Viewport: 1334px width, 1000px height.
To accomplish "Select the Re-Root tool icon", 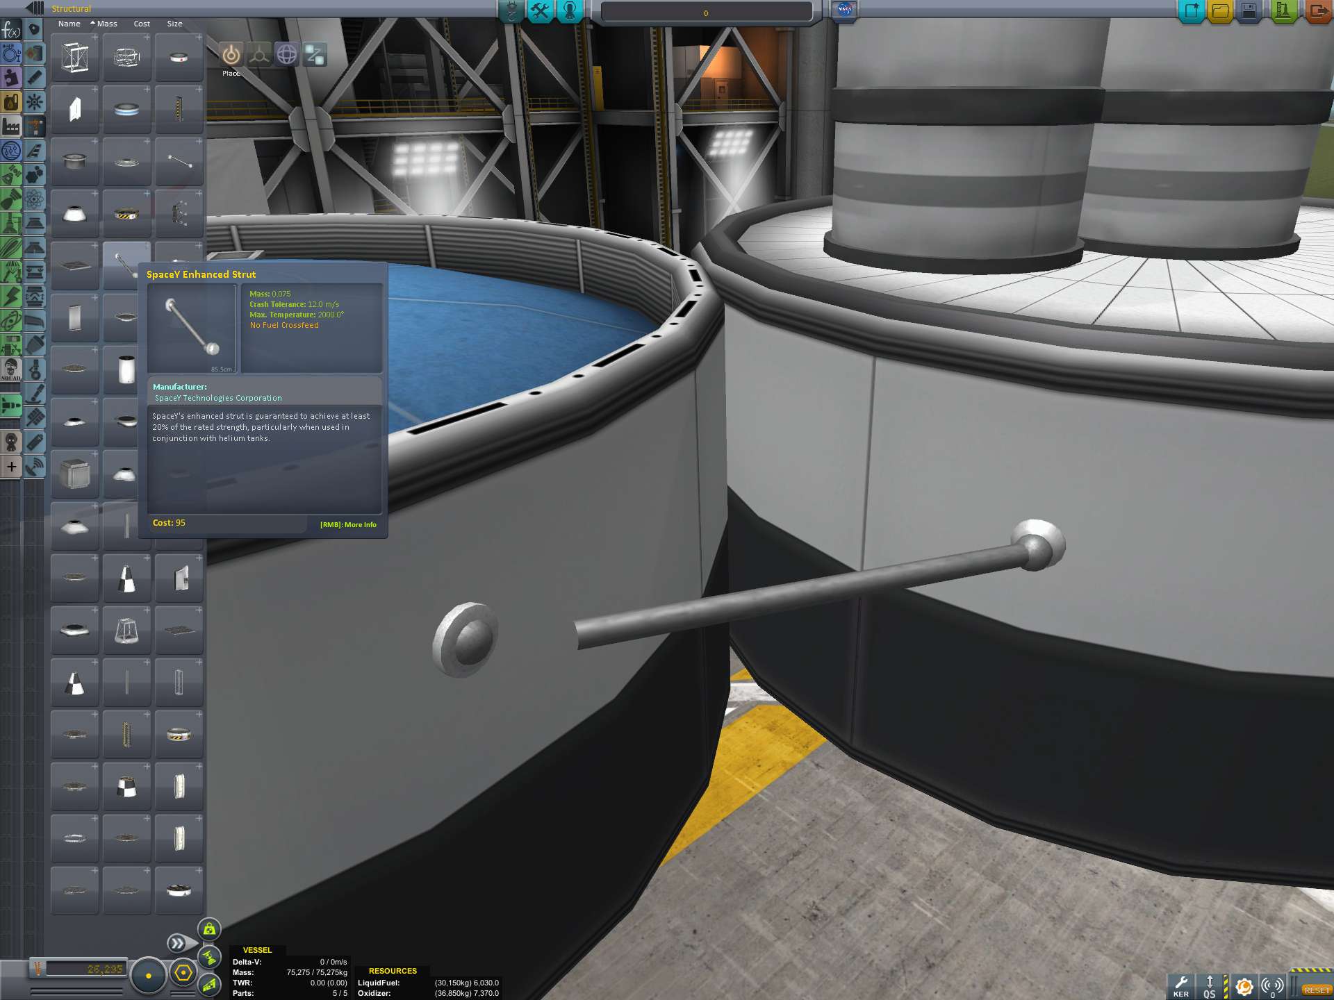I will pyautogui.click(x=315, y=54).
